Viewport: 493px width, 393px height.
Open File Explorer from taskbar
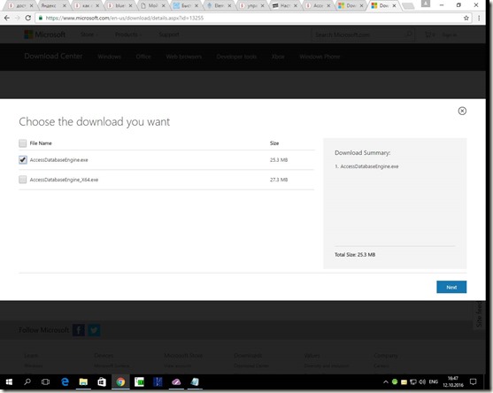click(83, 381)
